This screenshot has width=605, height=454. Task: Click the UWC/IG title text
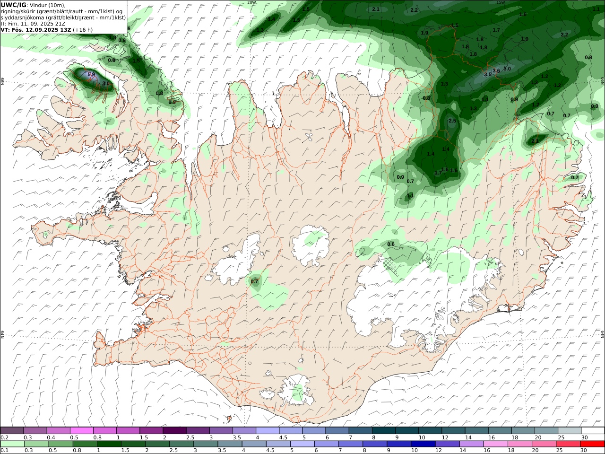pos(14,5)
